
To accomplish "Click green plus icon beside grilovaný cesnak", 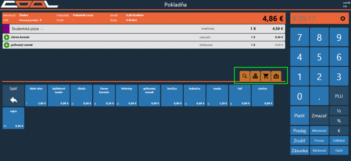I will pos(6,45).
